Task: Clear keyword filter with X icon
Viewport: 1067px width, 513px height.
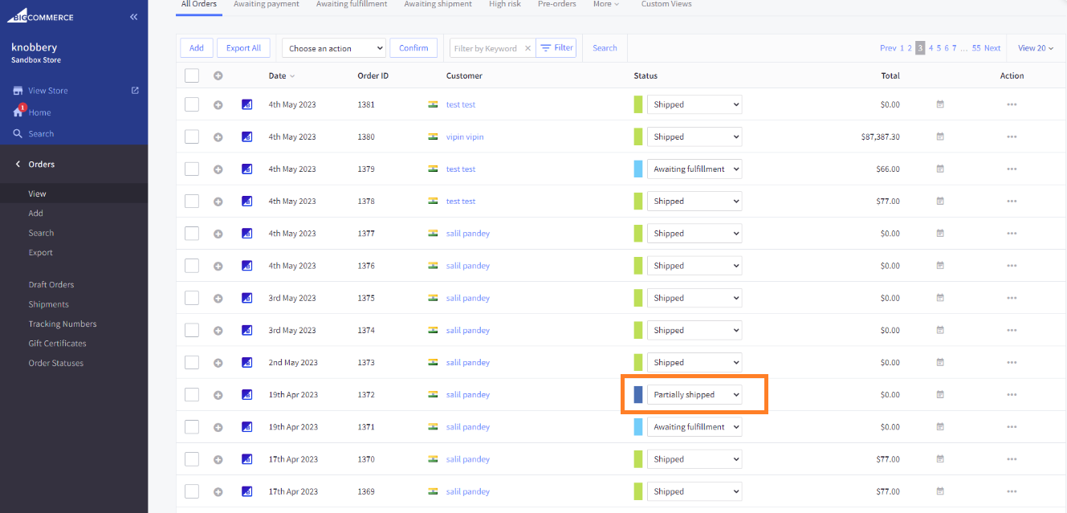Action: coord(527,48)
